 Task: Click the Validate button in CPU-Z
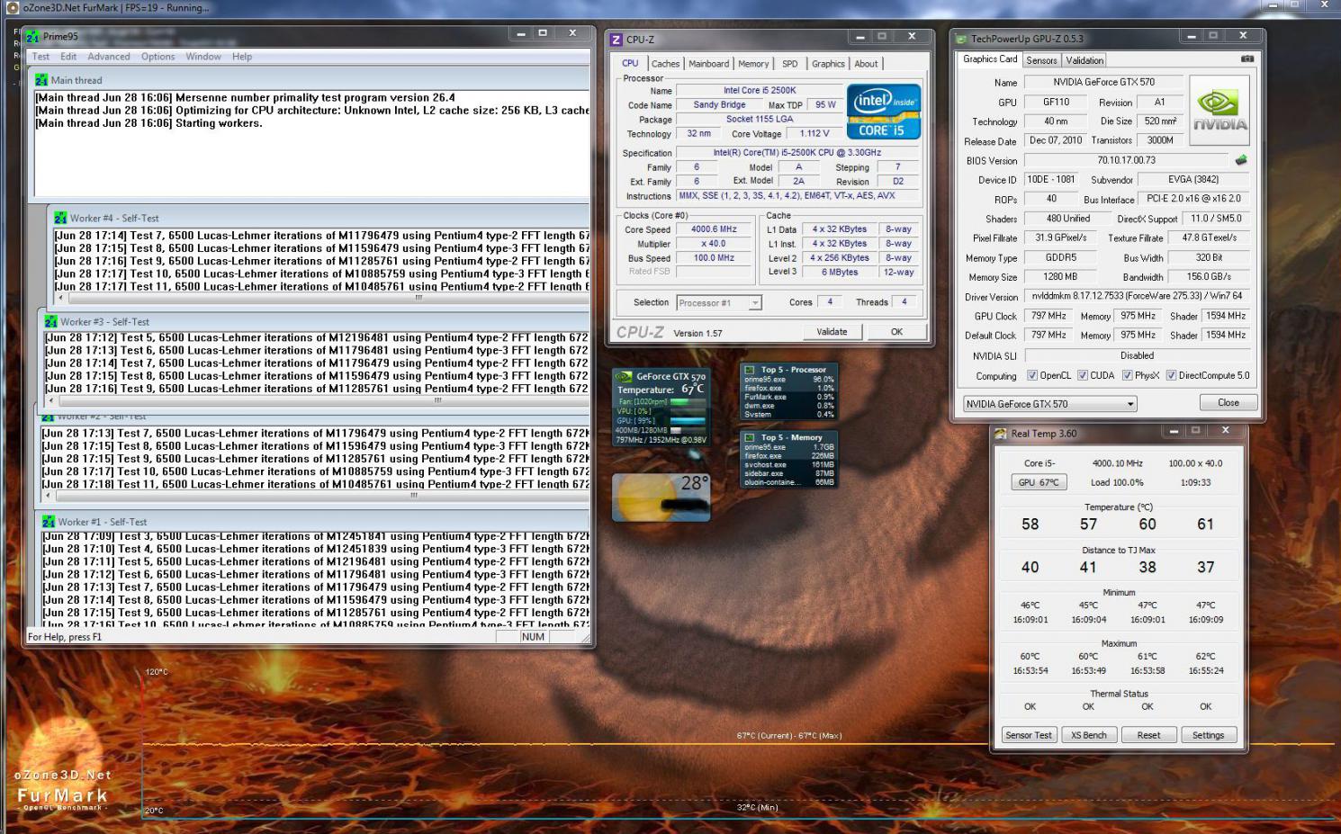pyautogui.click(x=832, y=332)
